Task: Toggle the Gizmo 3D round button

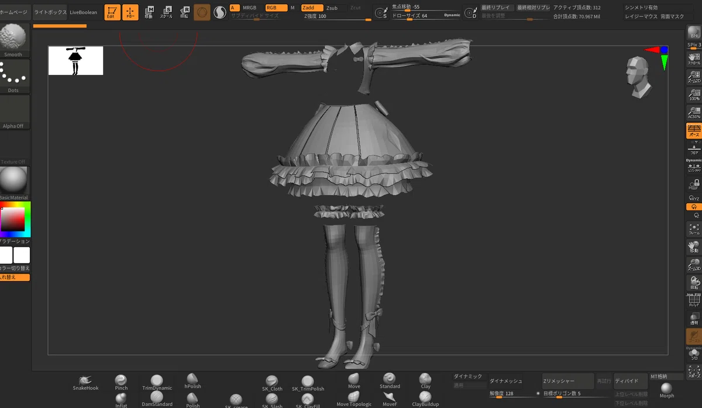Action: 202,12
